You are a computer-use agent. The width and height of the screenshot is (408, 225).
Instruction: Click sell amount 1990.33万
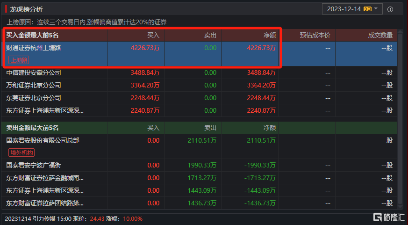[x=202, y=165]
